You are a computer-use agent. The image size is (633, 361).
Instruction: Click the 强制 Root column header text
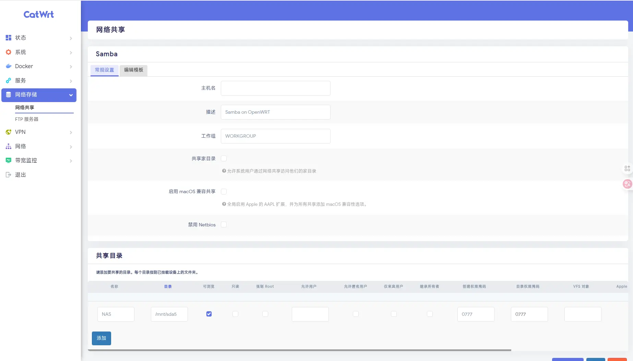coord(265,286)
